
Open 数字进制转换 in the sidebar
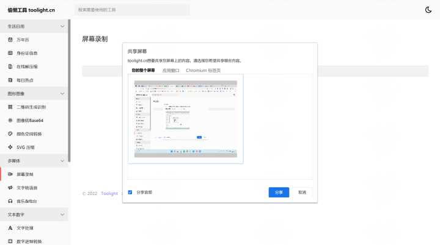tap(29, 241)
